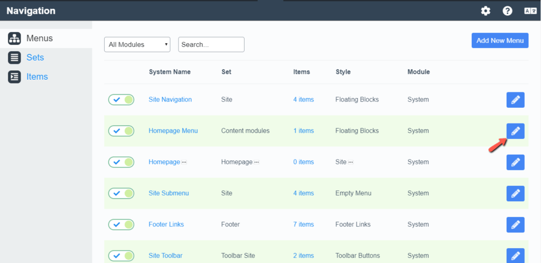Open 4 items link for Site Navigation
541x263 pixels.
click(303, 100)
